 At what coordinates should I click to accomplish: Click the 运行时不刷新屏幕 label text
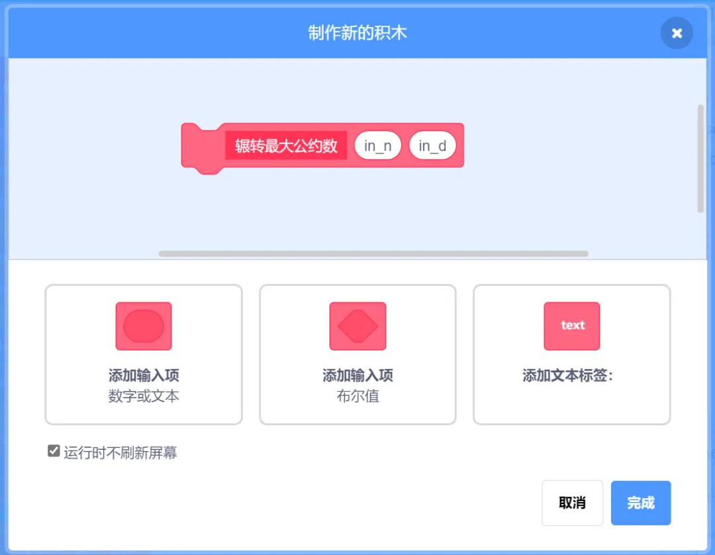(x=120, y=452)
